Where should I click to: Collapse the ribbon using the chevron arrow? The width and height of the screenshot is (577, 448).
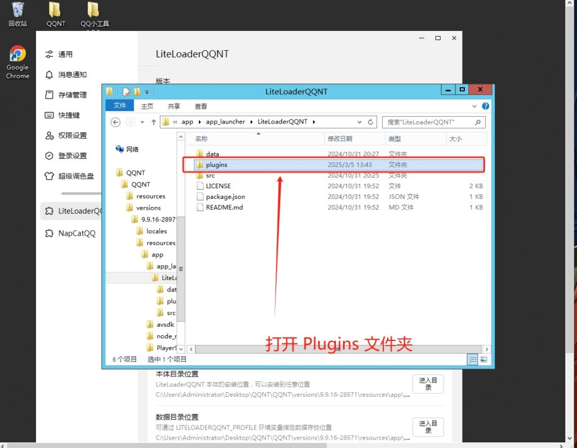[x=474, y=106]
